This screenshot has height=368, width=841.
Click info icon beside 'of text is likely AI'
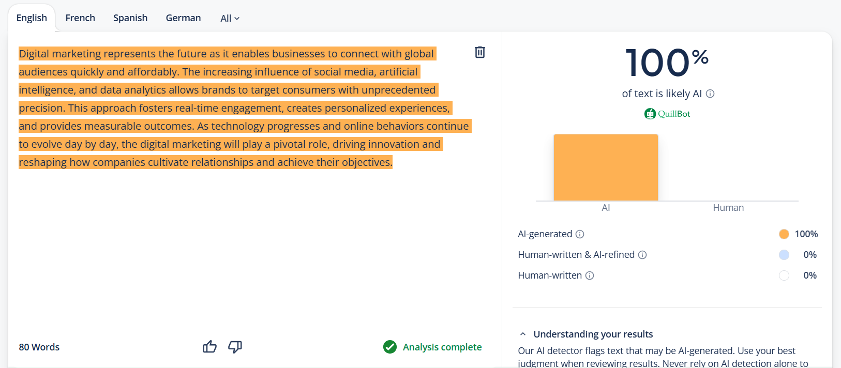710,94
